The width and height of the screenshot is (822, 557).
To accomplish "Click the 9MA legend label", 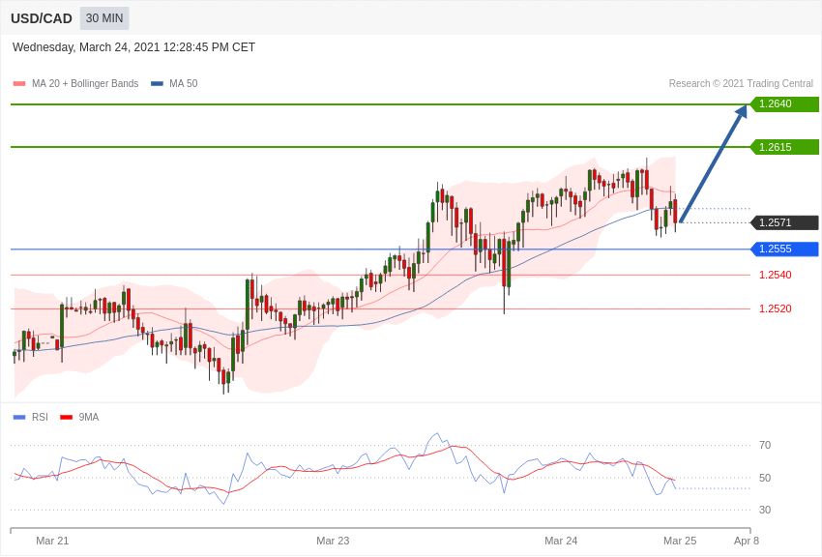I will (x=89, y=417).
